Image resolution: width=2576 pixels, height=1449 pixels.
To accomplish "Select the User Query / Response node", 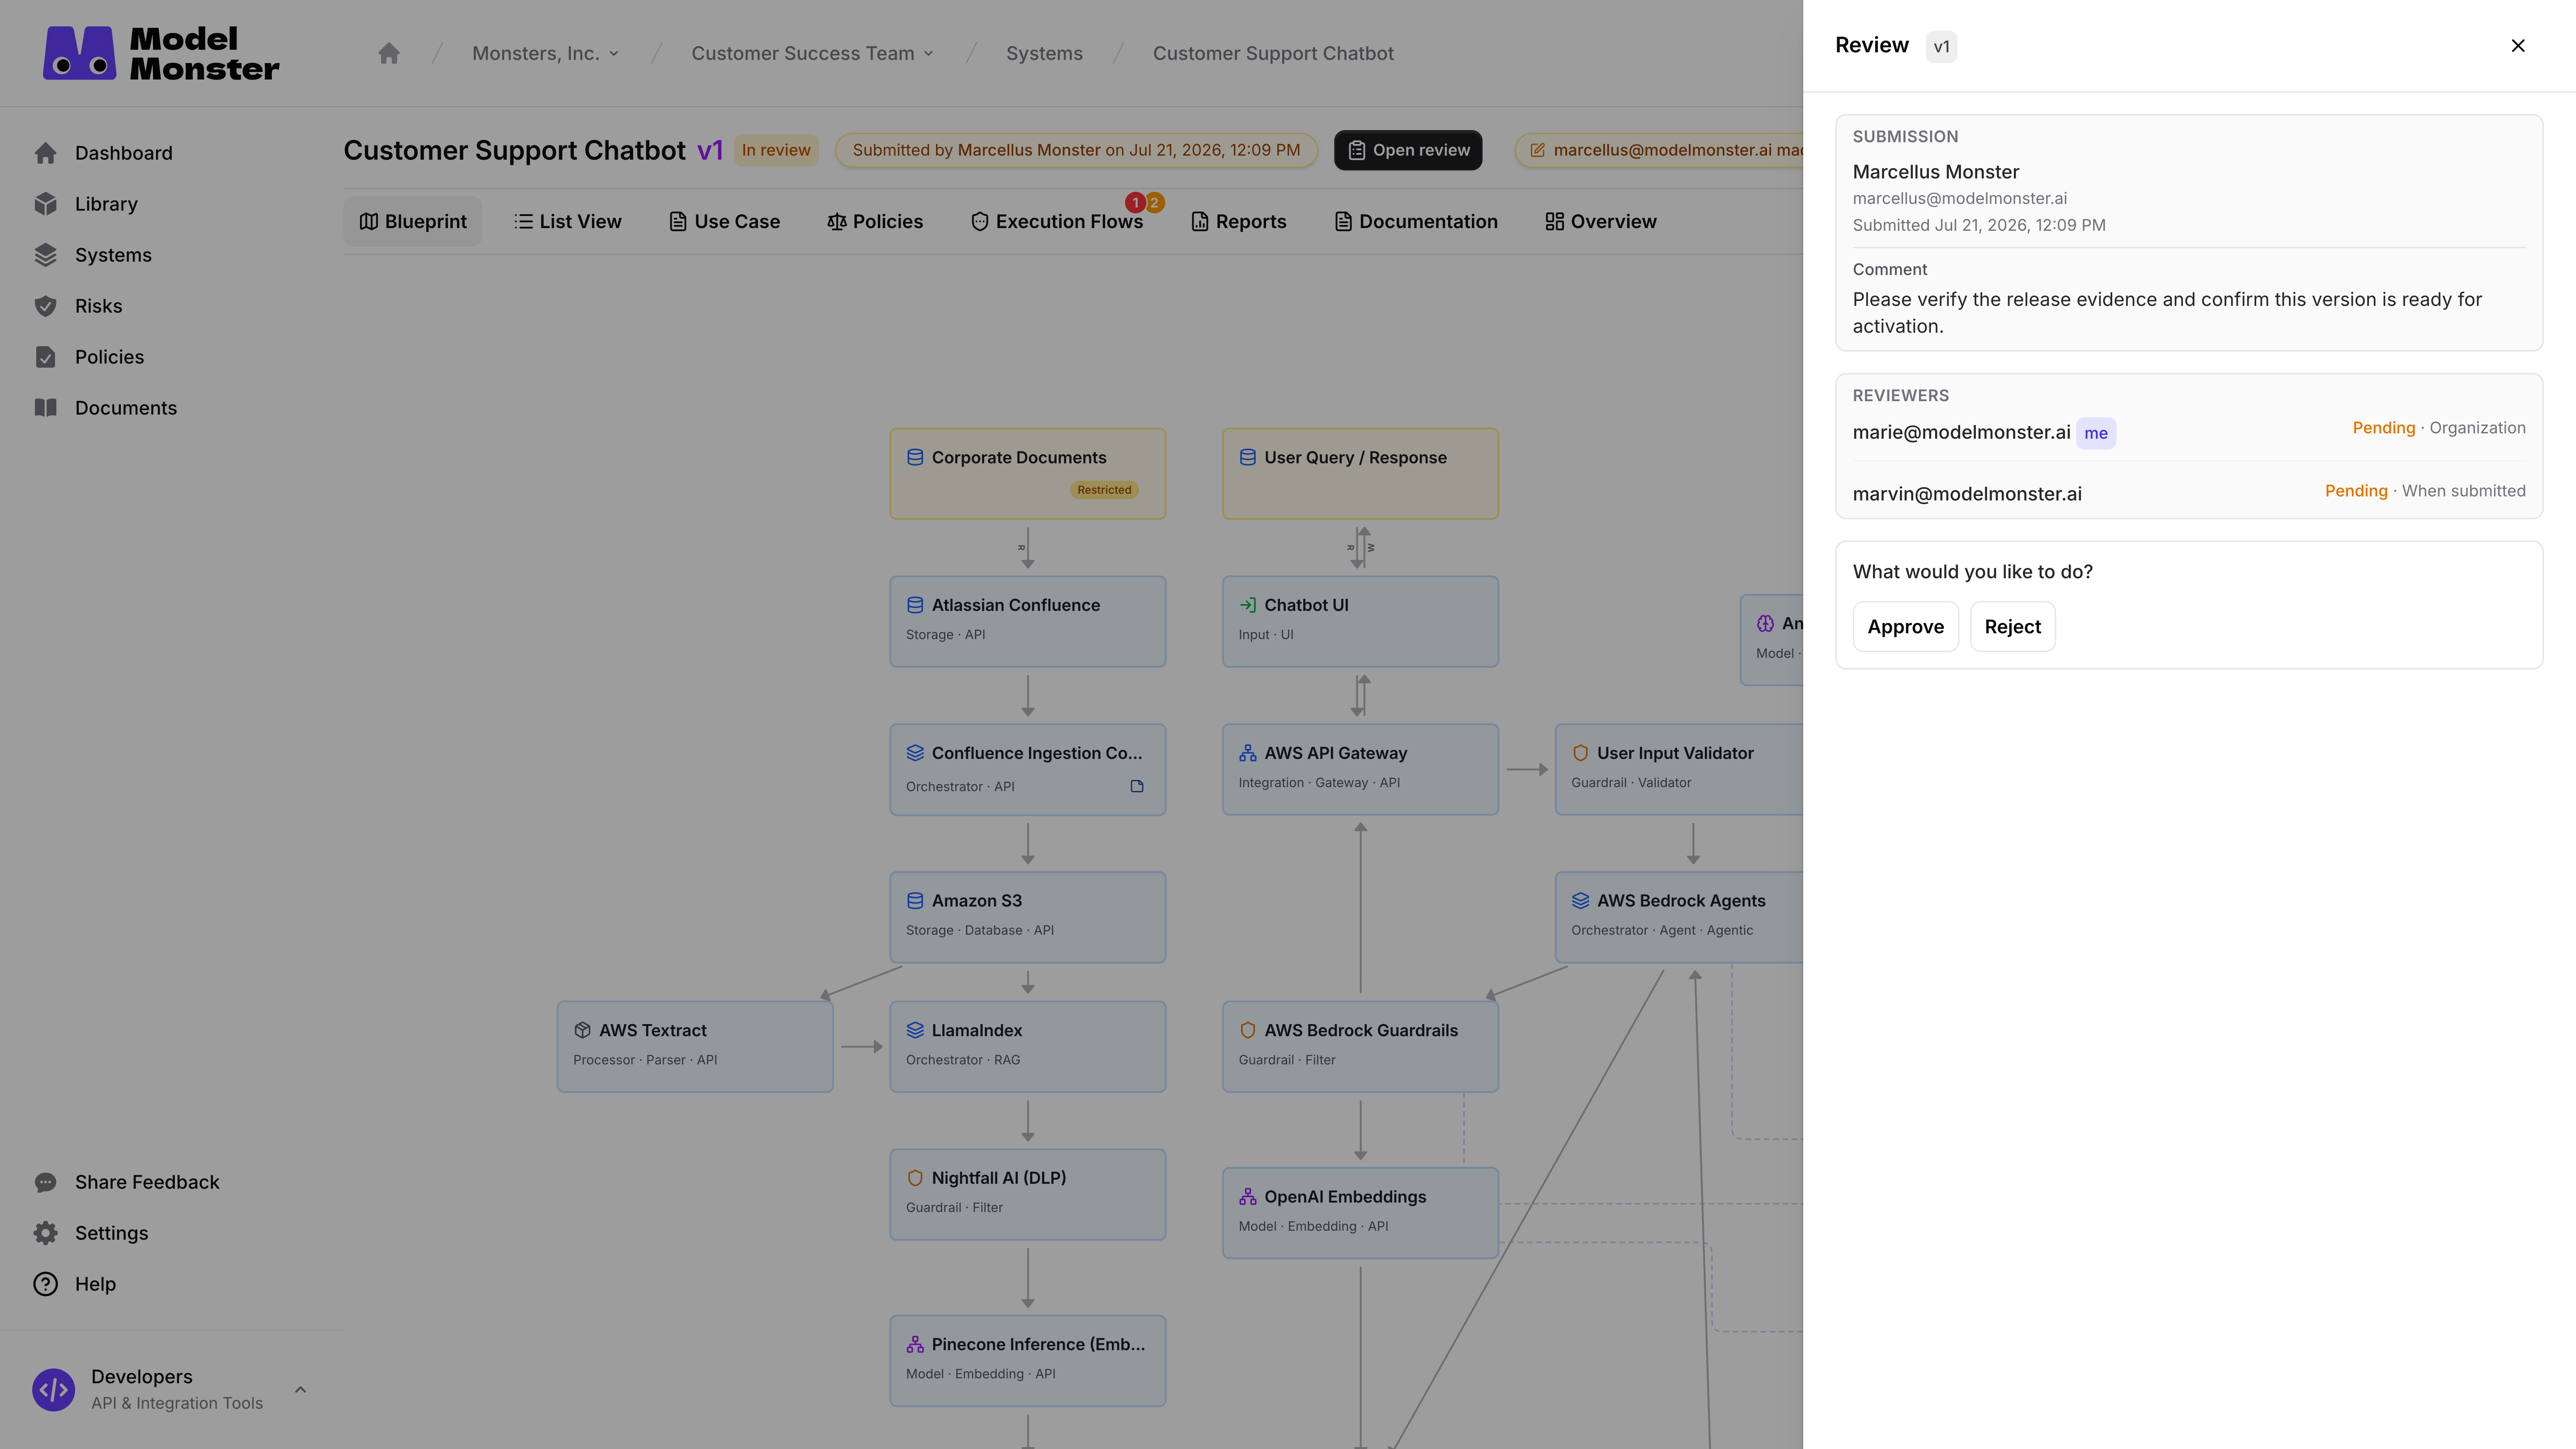I will pyautogui.click(x=1360, y=474).
